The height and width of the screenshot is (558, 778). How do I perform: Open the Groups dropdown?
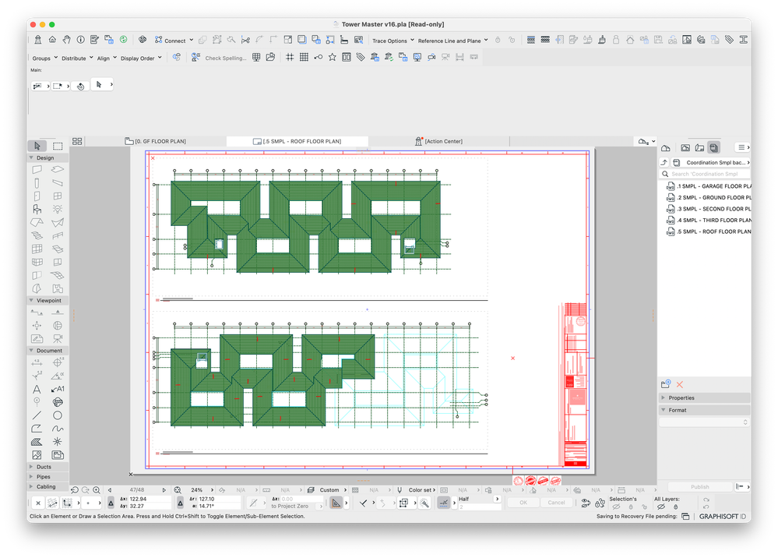tap(44, 58)
